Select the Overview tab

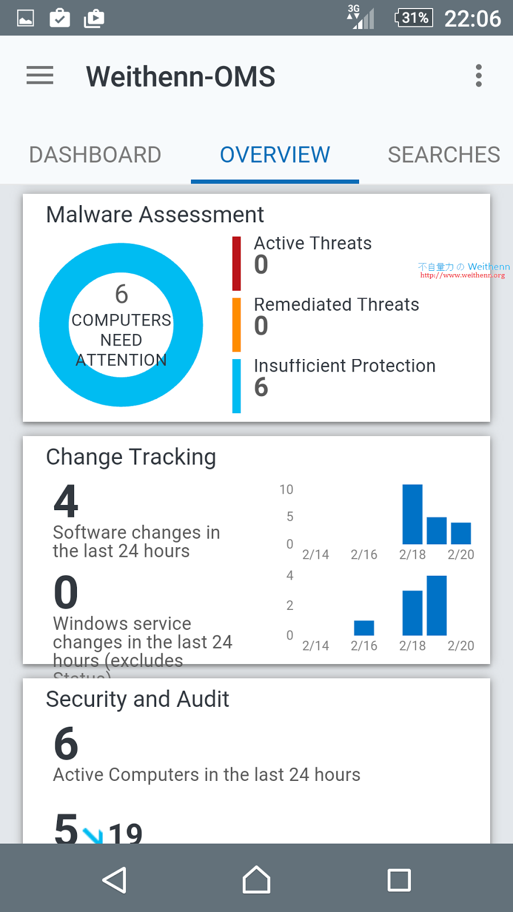pyautogui.click(x=275, y=155)
